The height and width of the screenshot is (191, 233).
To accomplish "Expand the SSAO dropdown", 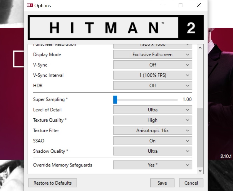I will (x=153, y=141).
